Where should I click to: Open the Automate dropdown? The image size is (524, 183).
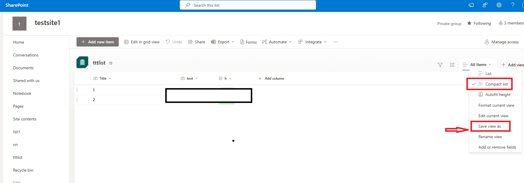(277, 42)
